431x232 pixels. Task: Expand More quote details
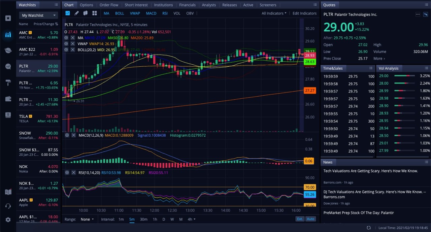[379, 59]
